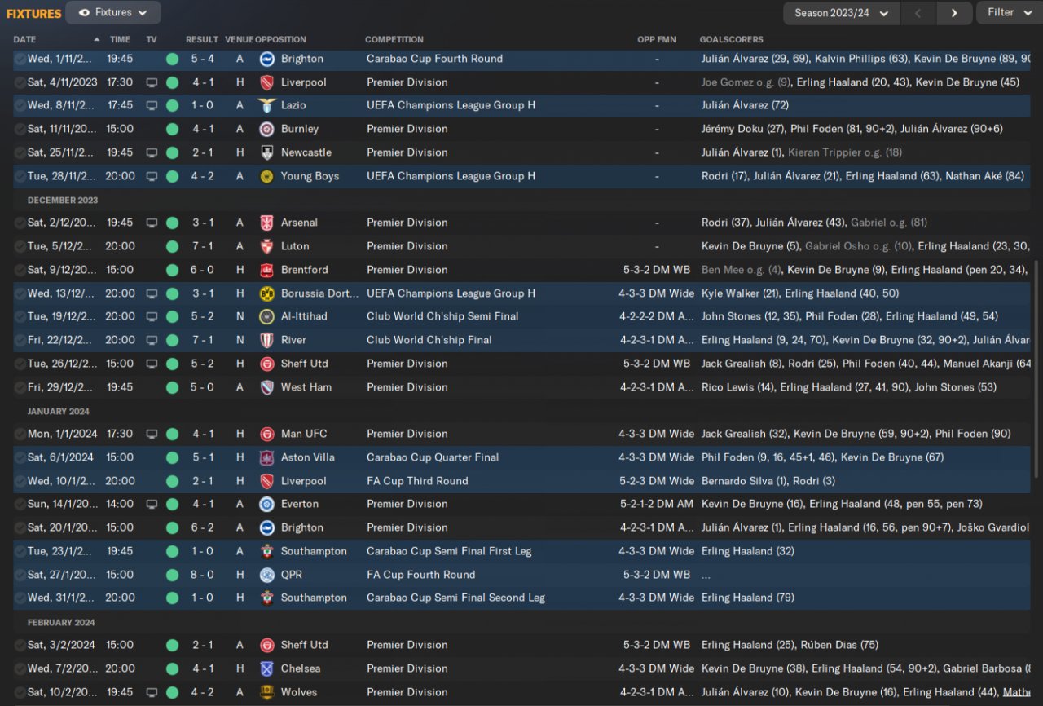Click the Brentford club badge
Viewport: 1043px width, 706px height.
tap(266, 270)
